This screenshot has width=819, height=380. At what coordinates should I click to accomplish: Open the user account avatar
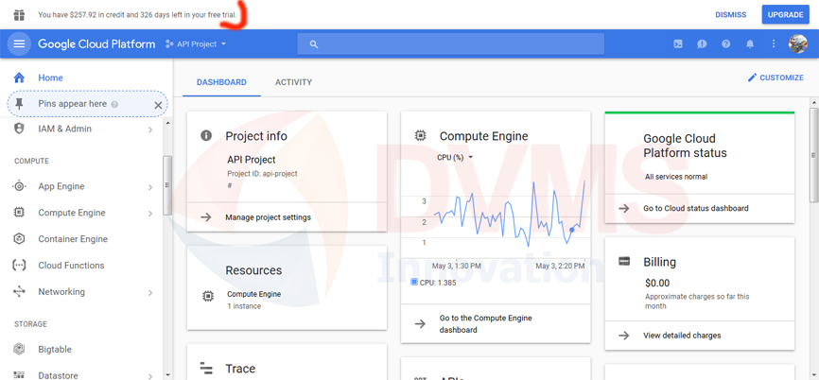(x=797, y=43)
